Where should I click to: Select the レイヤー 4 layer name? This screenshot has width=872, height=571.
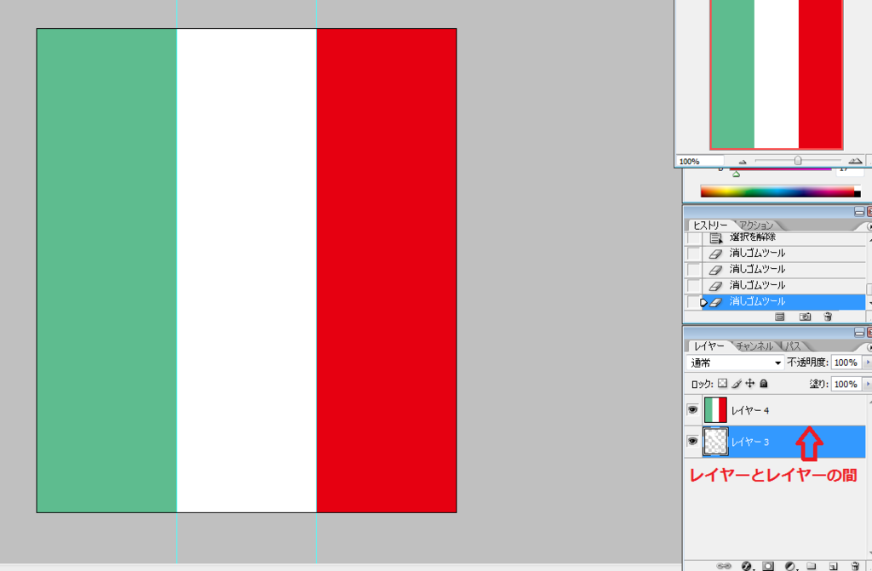point(749,410)
